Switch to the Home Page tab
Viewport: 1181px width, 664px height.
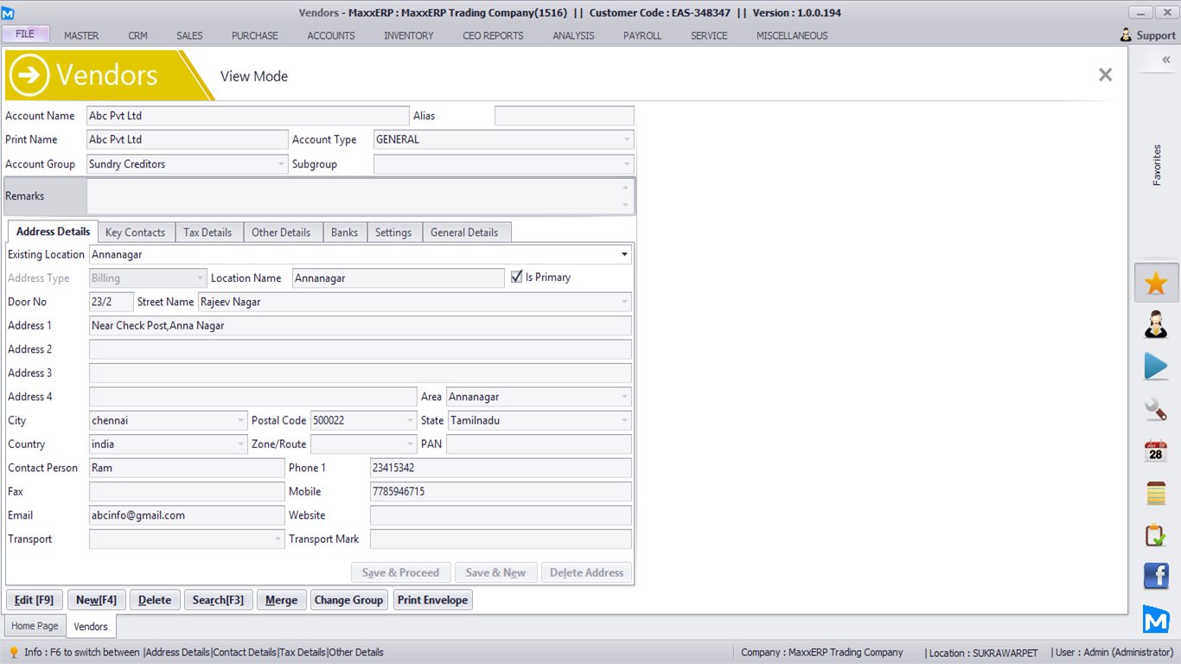tap(35, 626)
